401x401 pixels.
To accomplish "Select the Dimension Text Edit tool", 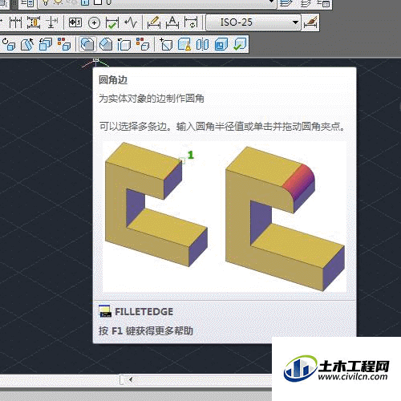I will (172, 22).
